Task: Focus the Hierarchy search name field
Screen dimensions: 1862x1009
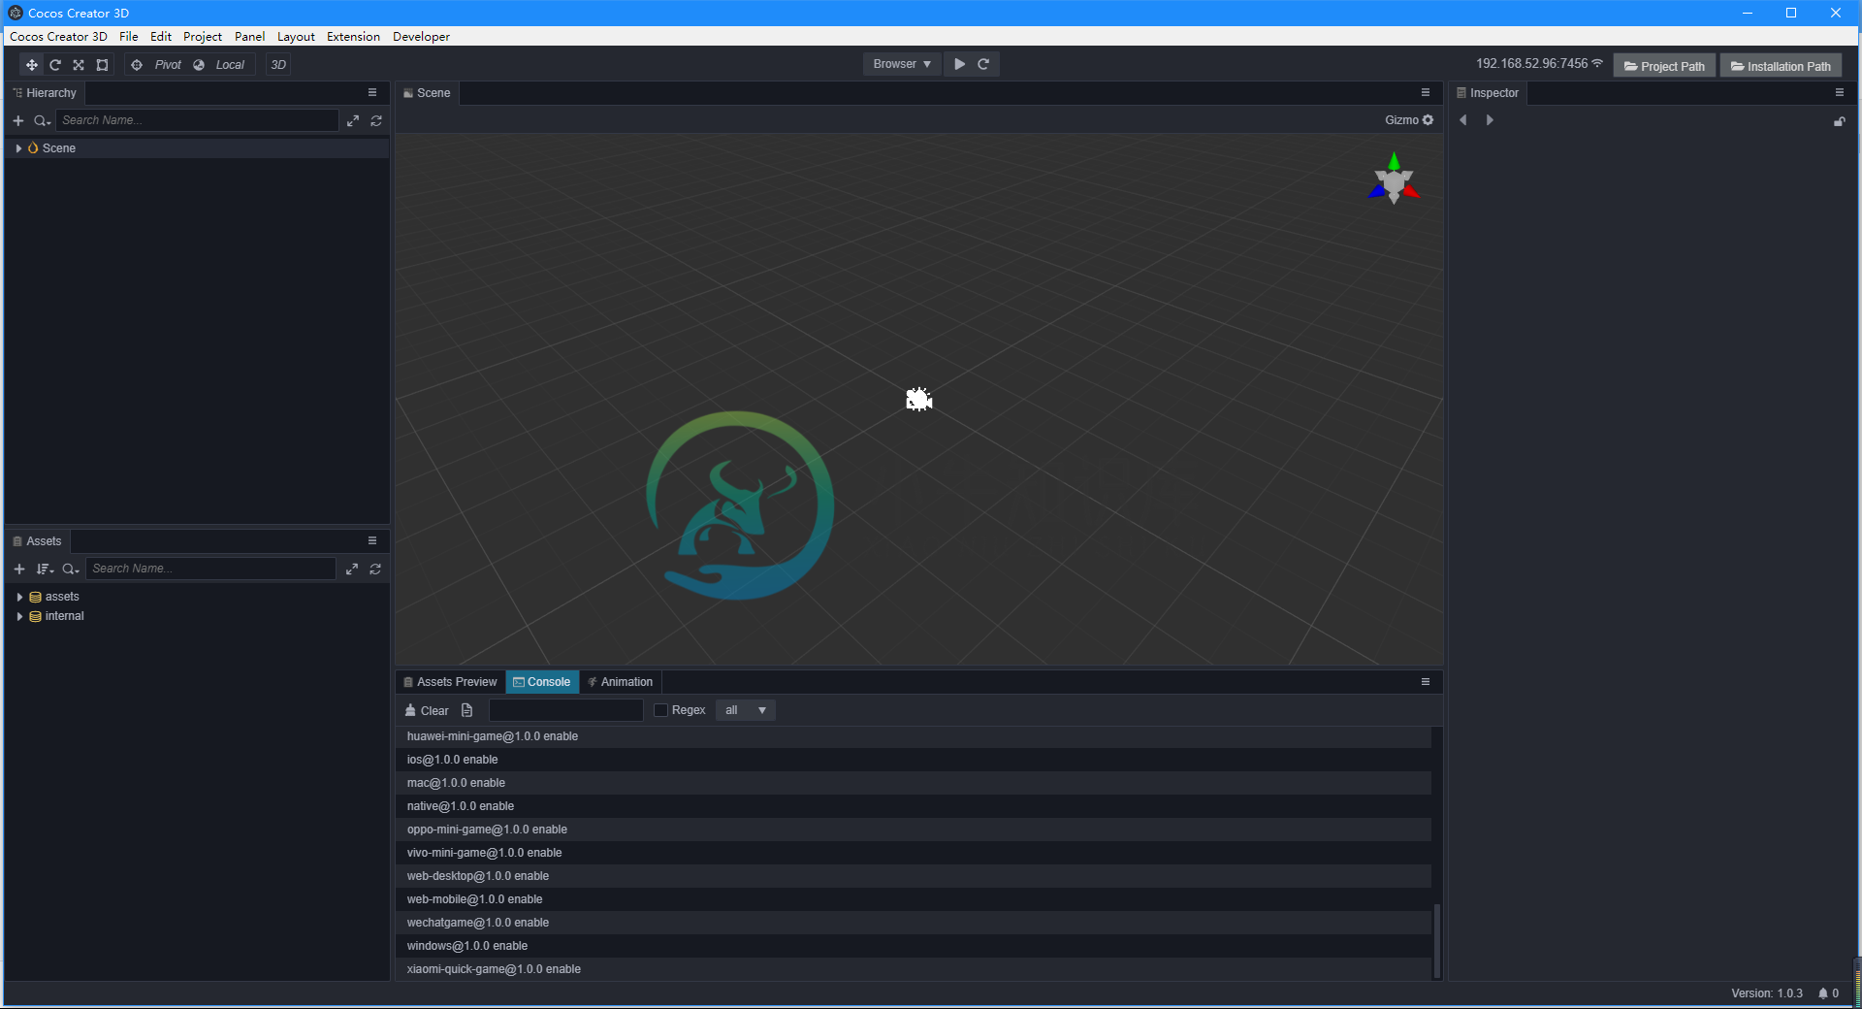Action: pos(197,120)
